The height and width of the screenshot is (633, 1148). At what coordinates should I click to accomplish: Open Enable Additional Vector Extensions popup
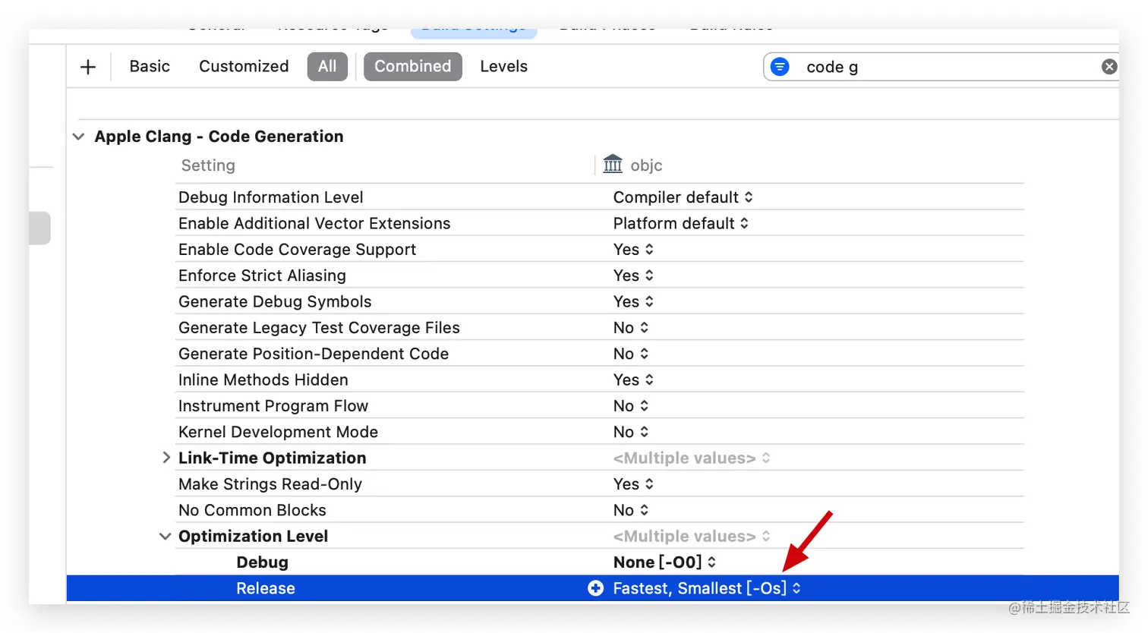click(681, 223)
